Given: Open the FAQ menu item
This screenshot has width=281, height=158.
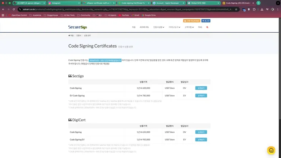Looking at the screenshot, I should click(200, 27).
